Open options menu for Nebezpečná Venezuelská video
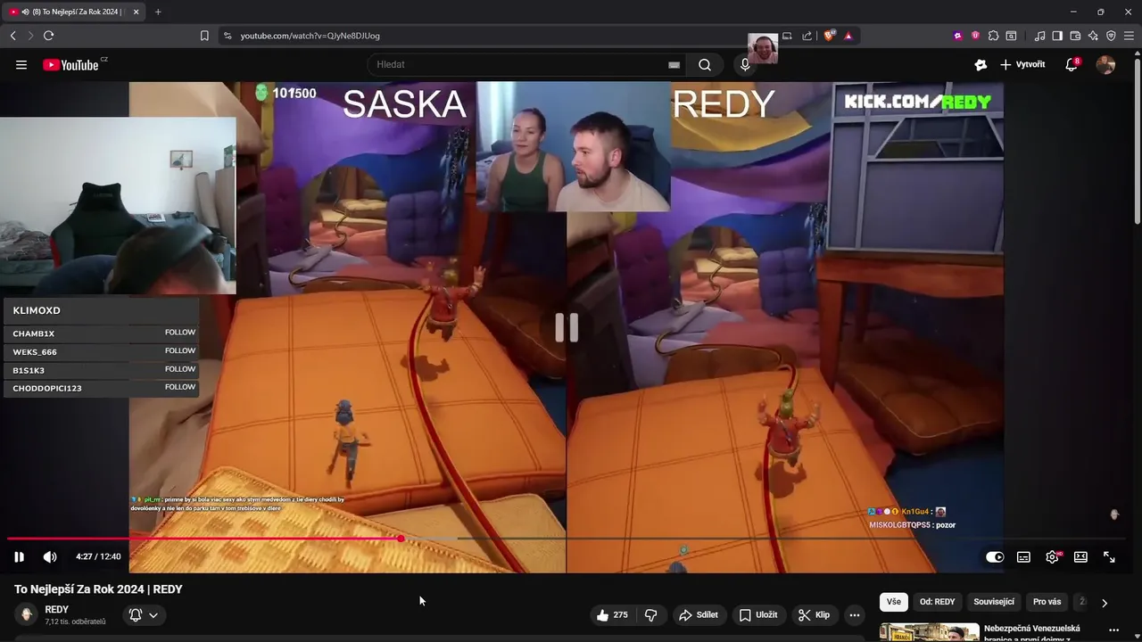Viewport: 1142px width, 642px height. (1113, 630)
